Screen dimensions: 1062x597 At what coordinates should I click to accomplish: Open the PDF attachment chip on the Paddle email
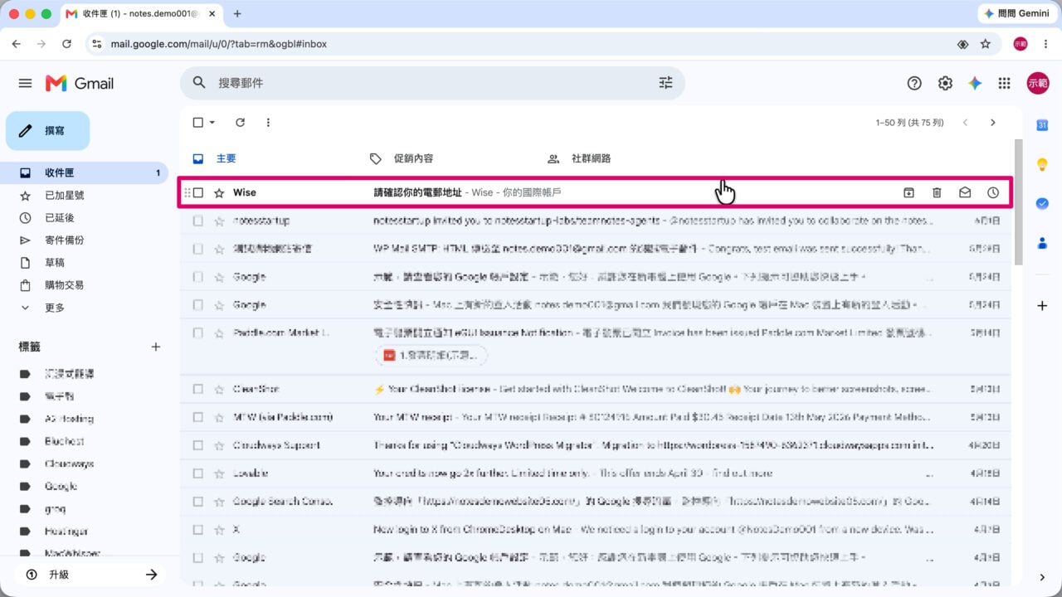pos(431,356)
